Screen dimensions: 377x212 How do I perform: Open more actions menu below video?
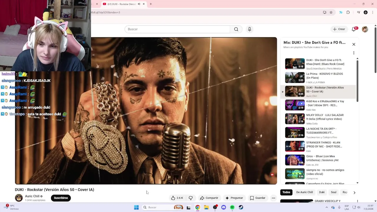(x=273, y=198)
